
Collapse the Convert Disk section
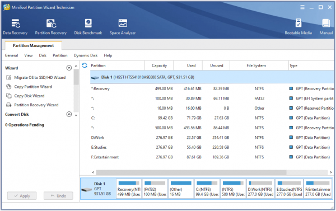69,114
